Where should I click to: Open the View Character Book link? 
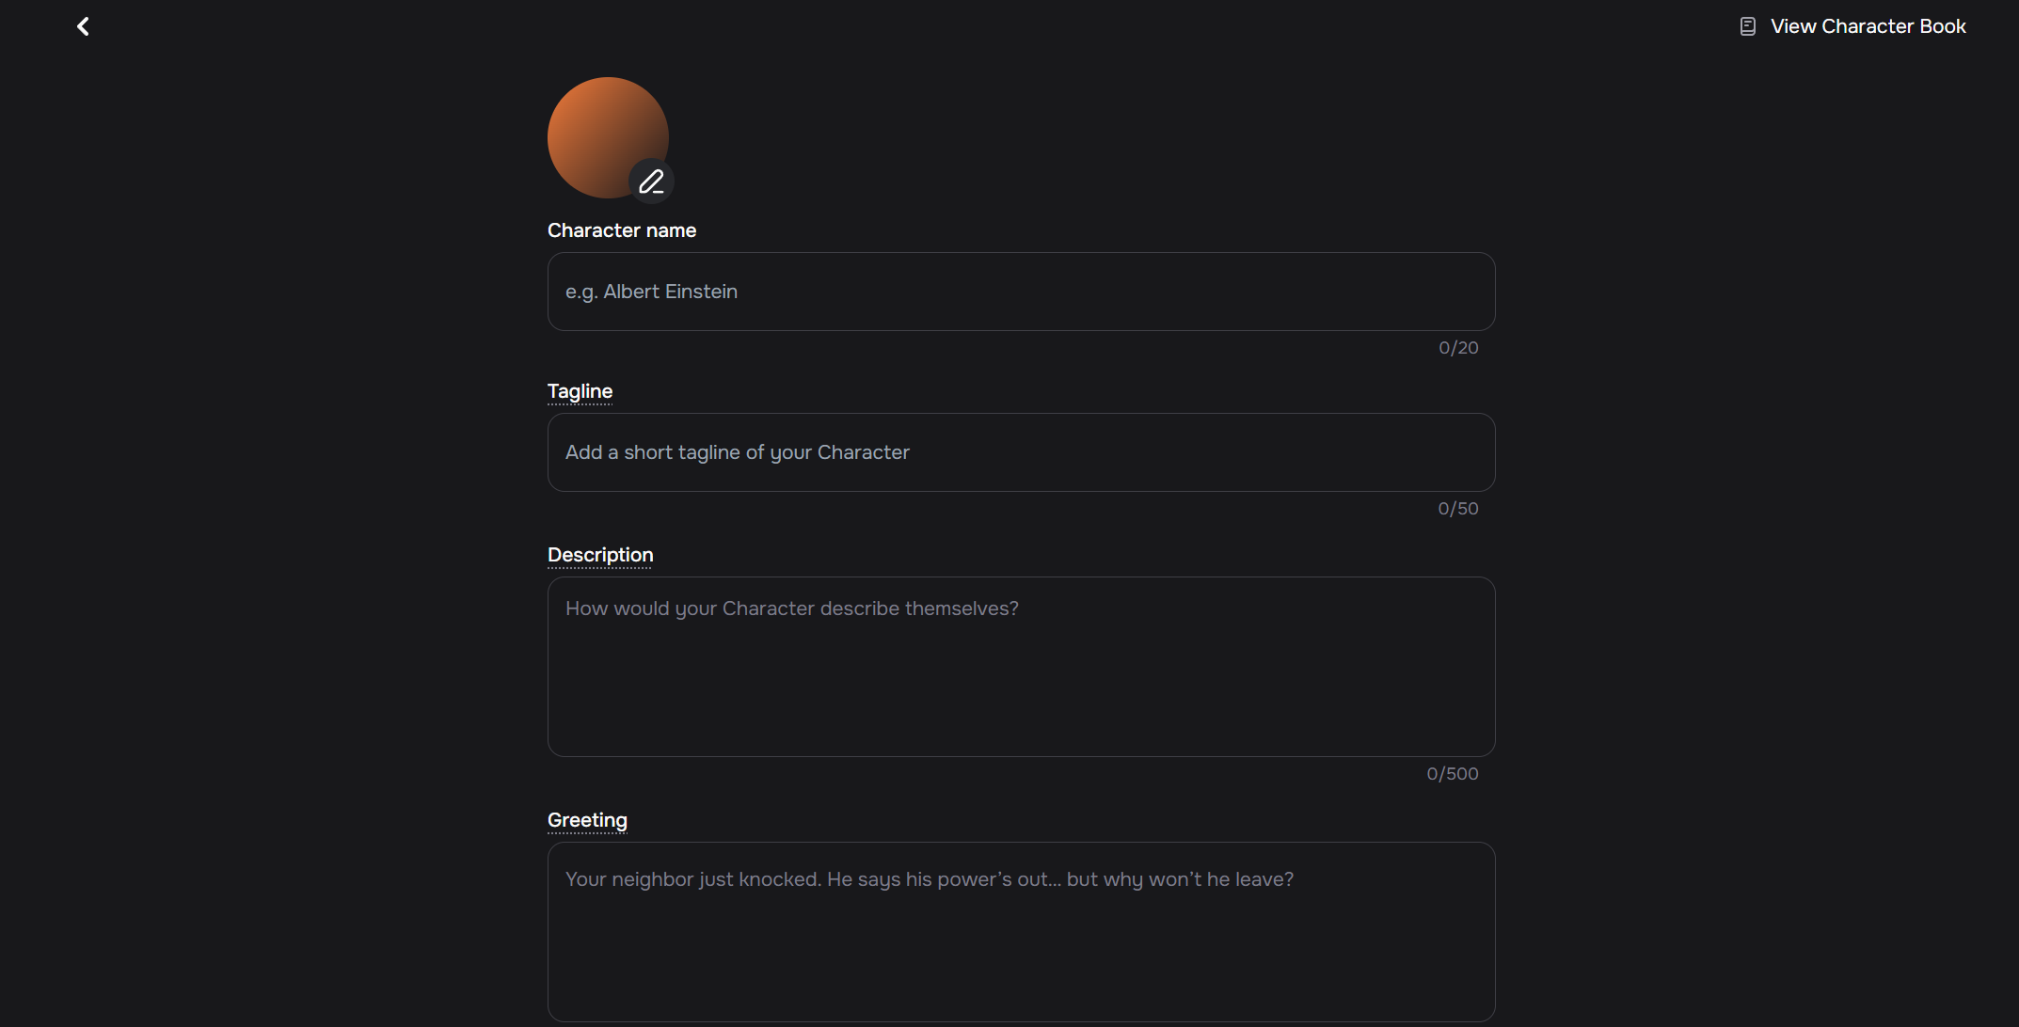1852,26
